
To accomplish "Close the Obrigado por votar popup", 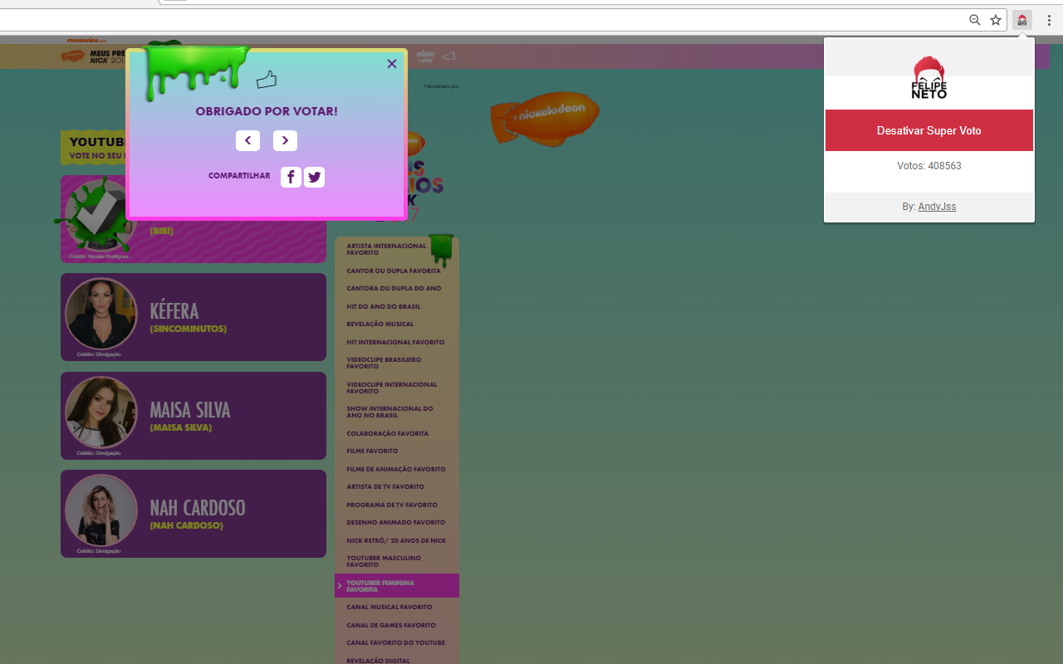I will [x=392, y=64].
